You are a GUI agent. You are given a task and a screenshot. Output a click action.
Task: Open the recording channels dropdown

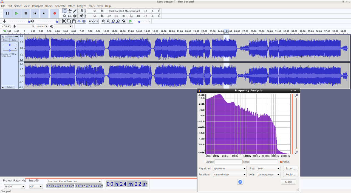pyautogui.click(x=42, y=26)
